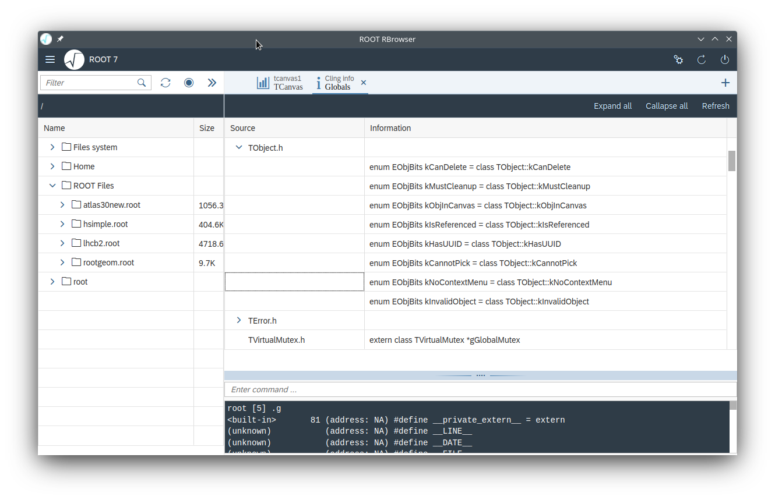Viewport: 775px width, 500px height.
Task: Click the Filter input field
Action: pyautogui.click(x=89, y=83)
